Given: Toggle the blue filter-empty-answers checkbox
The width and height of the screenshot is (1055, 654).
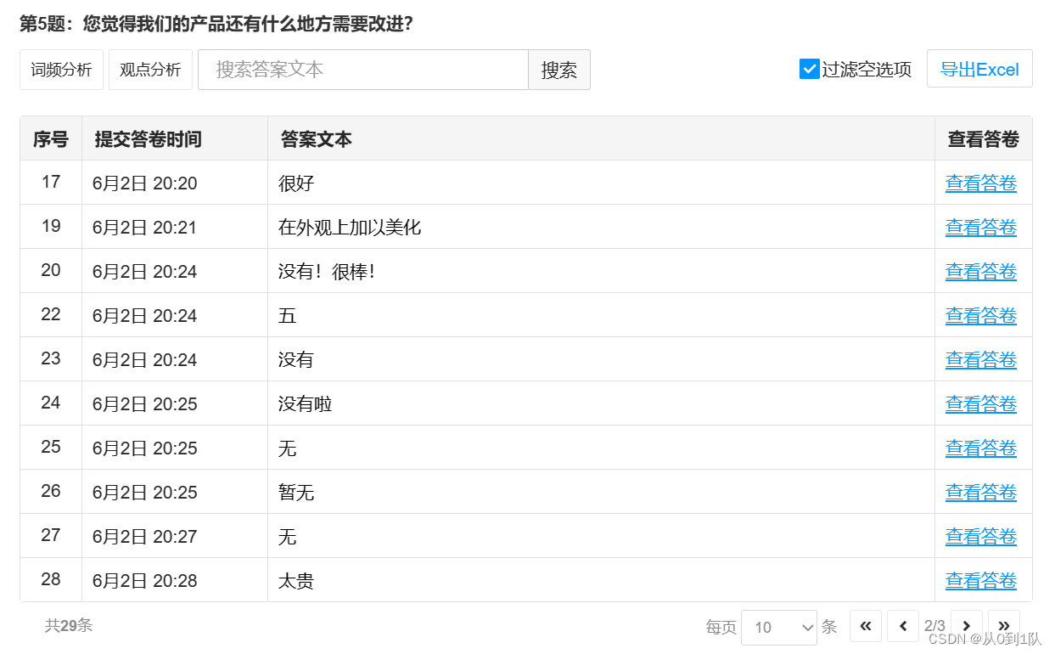Looking at the screenshot, I should [809, 69].
